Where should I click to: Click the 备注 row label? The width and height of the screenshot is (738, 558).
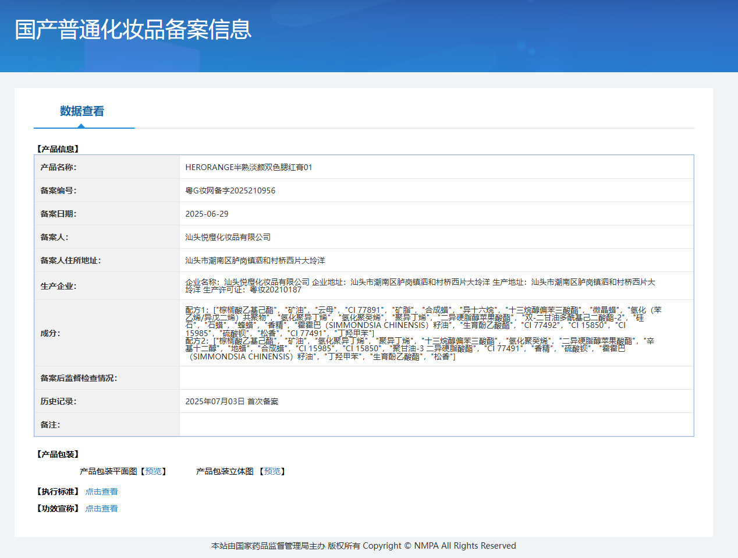(x=50, y=425)
